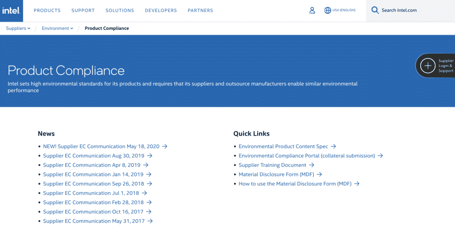Open Environmental Compliance Portal link
Screen dimensions: 455x226
307,156
